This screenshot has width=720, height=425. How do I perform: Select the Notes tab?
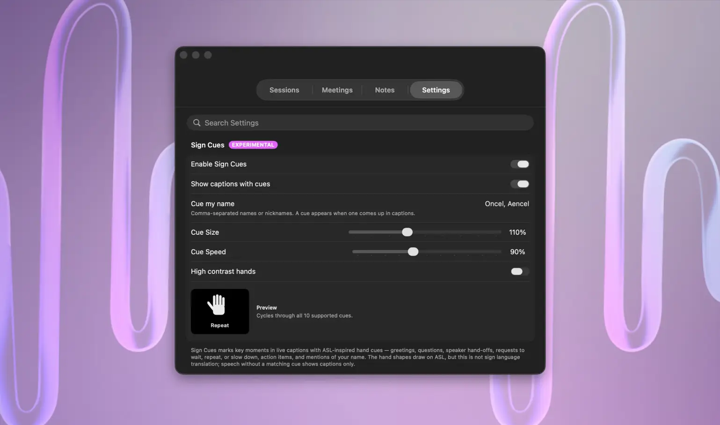(385, 90)
